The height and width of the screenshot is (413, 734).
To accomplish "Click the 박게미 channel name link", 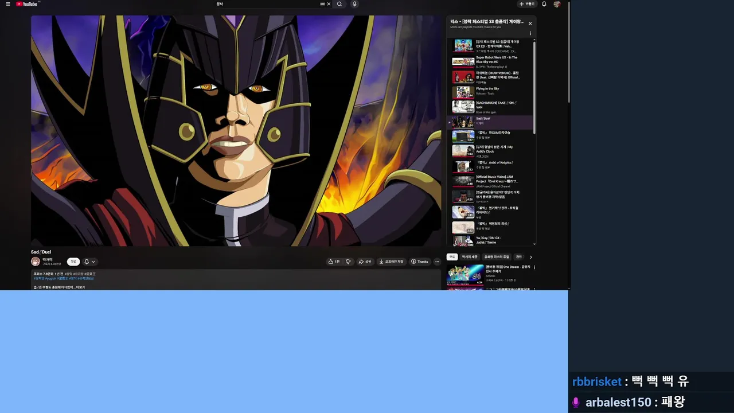I will coord(47,259).
